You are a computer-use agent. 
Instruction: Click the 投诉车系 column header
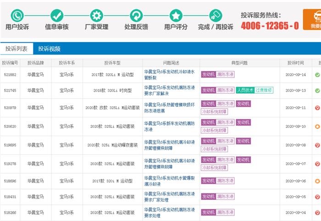[67, 63]
